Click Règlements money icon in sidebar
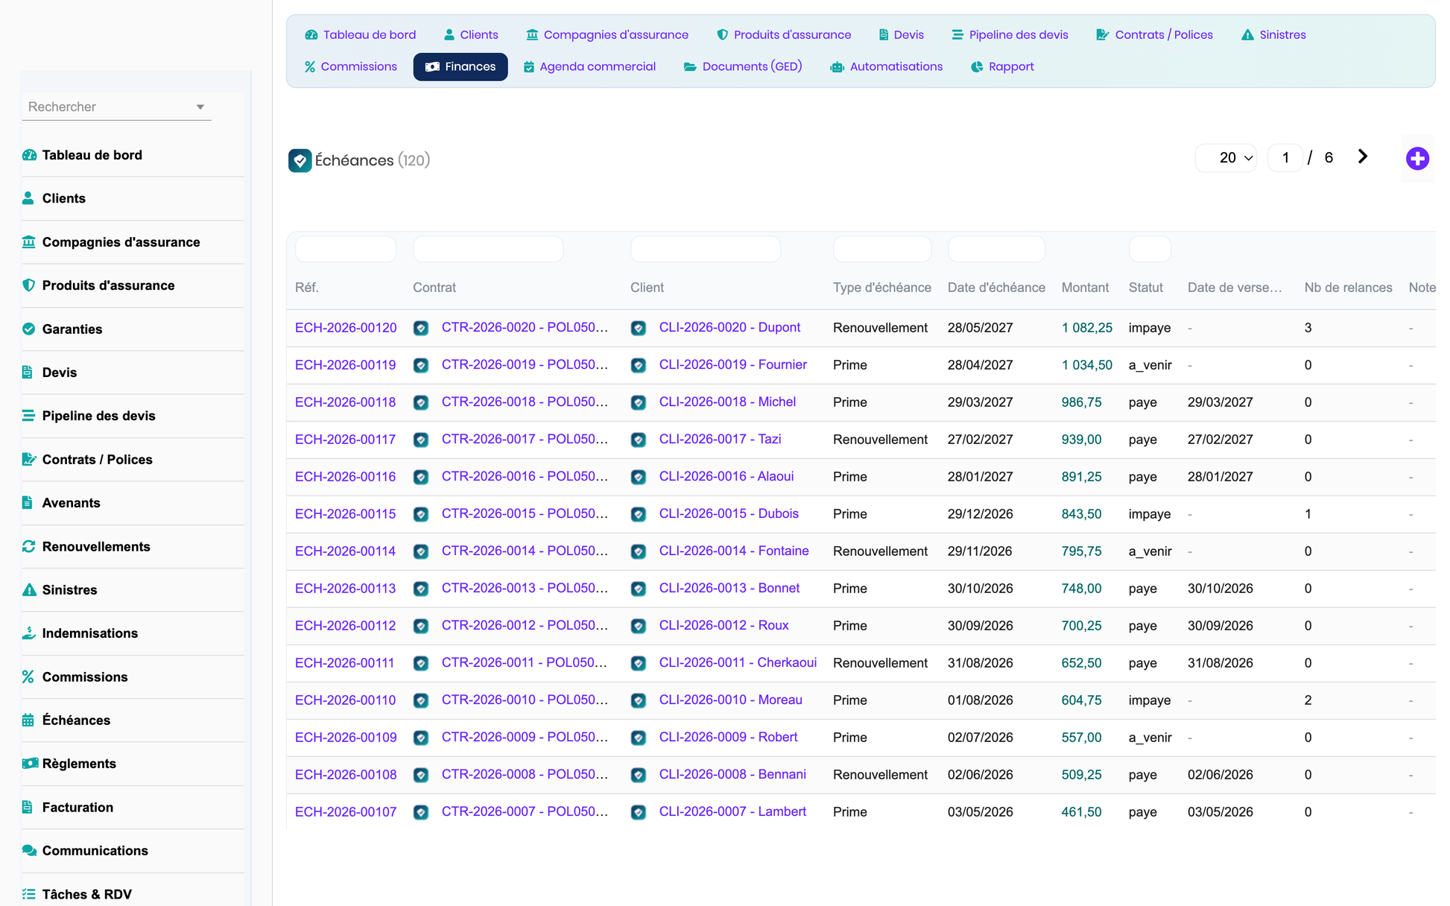This screenshot has height=906, width=1450. [30, 763]
